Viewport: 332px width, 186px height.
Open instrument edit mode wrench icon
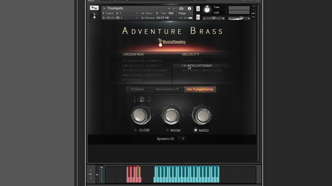[94, 8]
